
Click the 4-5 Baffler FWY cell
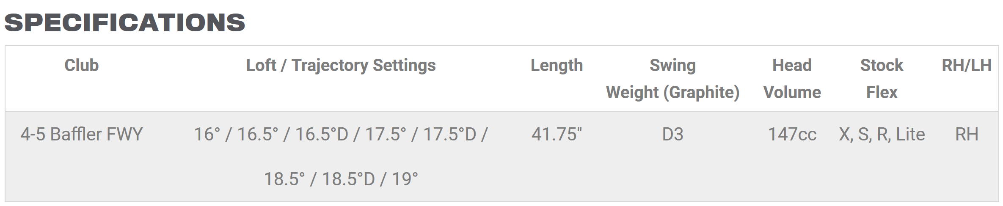coord(82,135)
